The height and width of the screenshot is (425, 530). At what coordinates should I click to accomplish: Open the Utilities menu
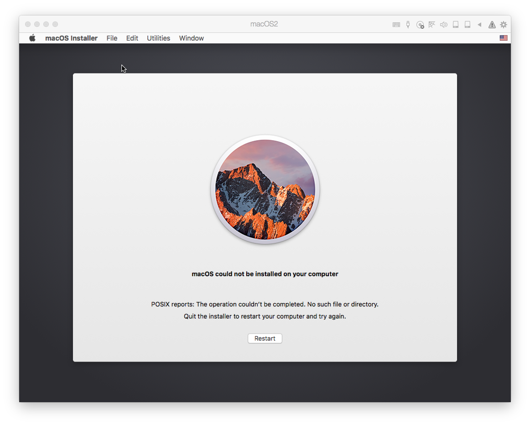point(159,38)
